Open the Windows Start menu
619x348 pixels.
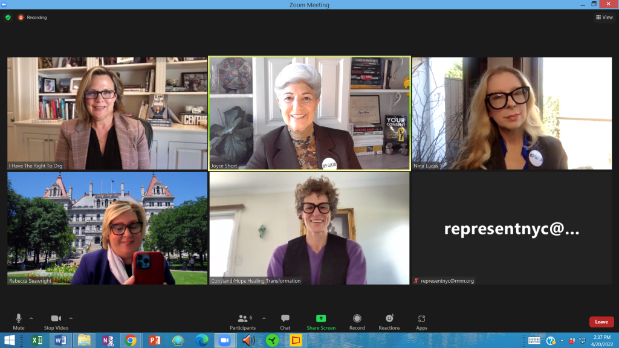point(10,340)
